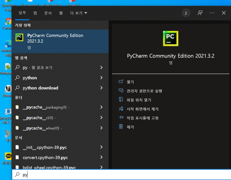This screenshot has height=180, width=231.
Task: Open the feedback icon in title bar
Action: 200,13
